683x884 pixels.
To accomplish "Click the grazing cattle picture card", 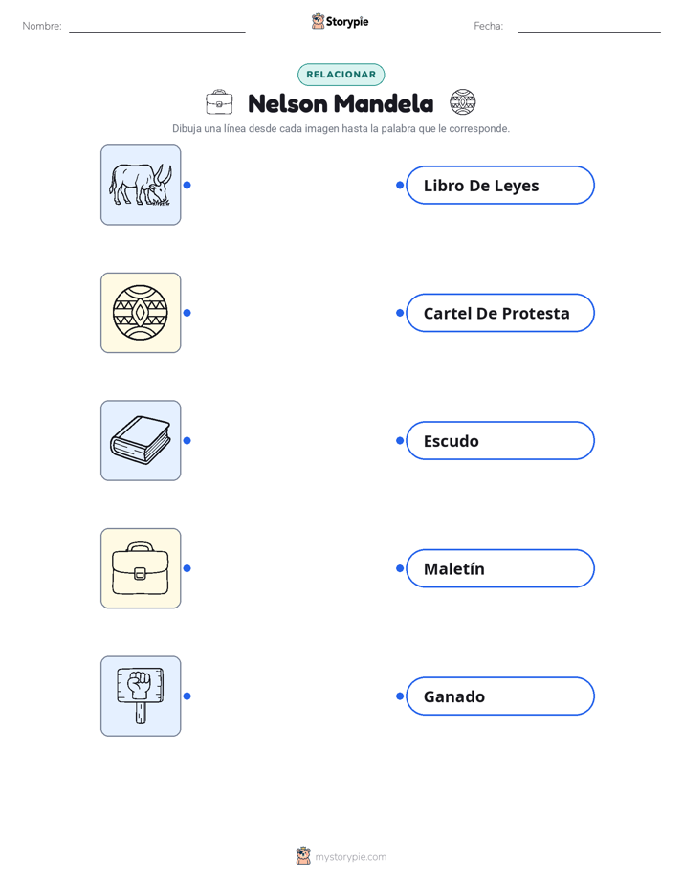I will pos(141,185).
